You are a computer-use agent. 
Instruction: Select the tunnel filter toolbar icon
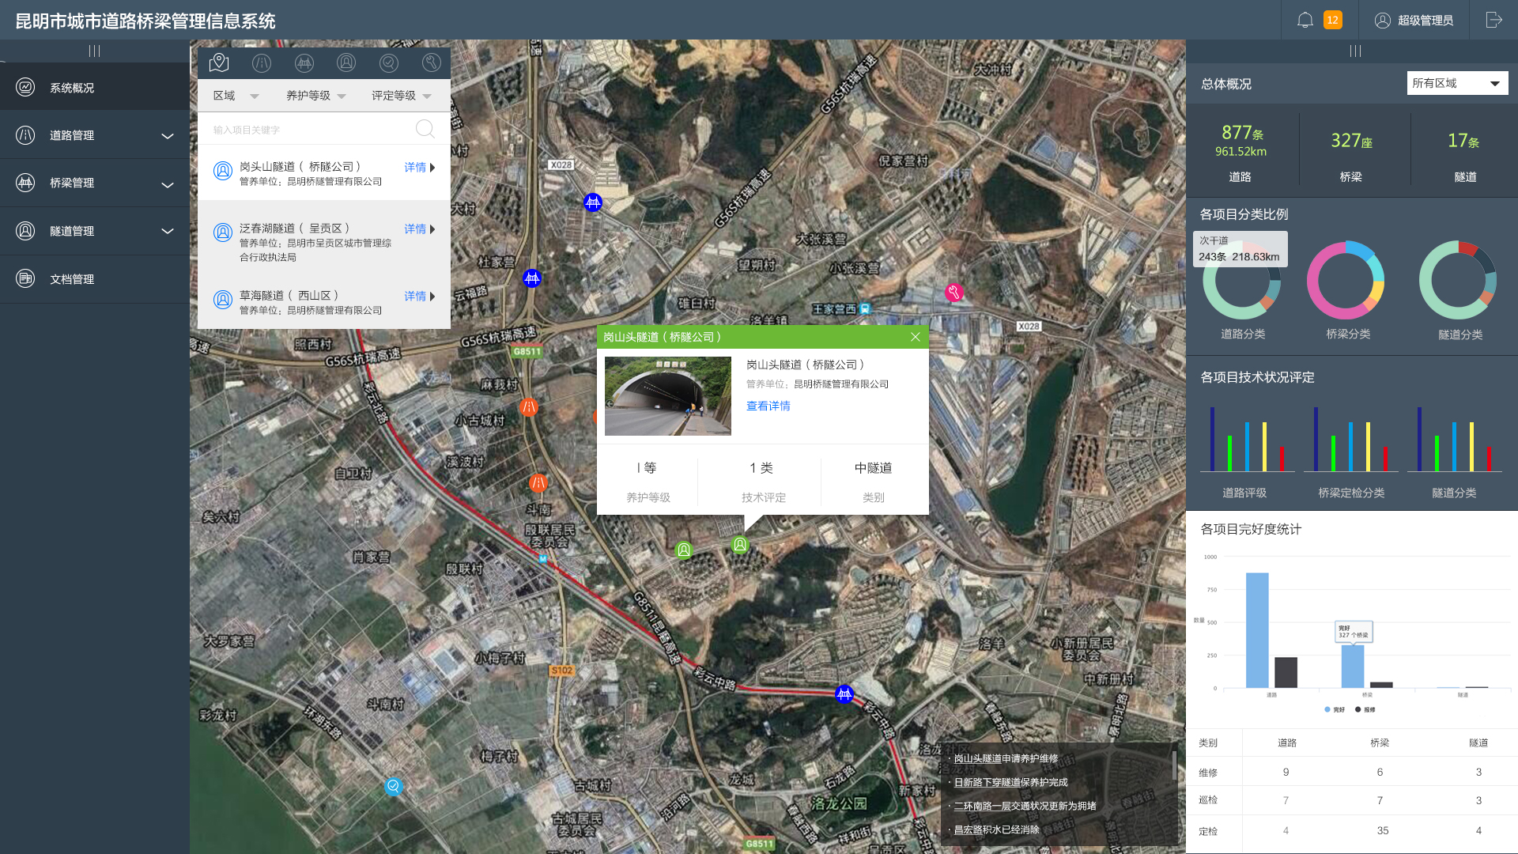(346, 62)
